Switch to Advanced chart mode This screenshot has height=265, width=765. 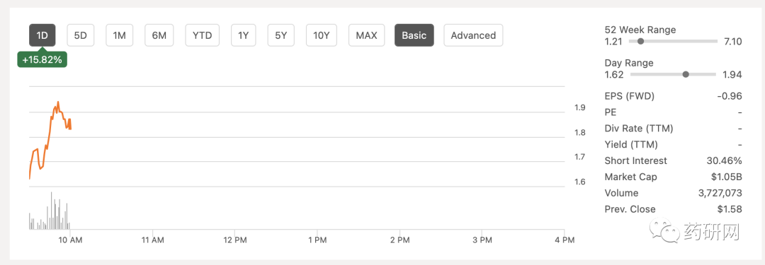click(x=473, y=35)
